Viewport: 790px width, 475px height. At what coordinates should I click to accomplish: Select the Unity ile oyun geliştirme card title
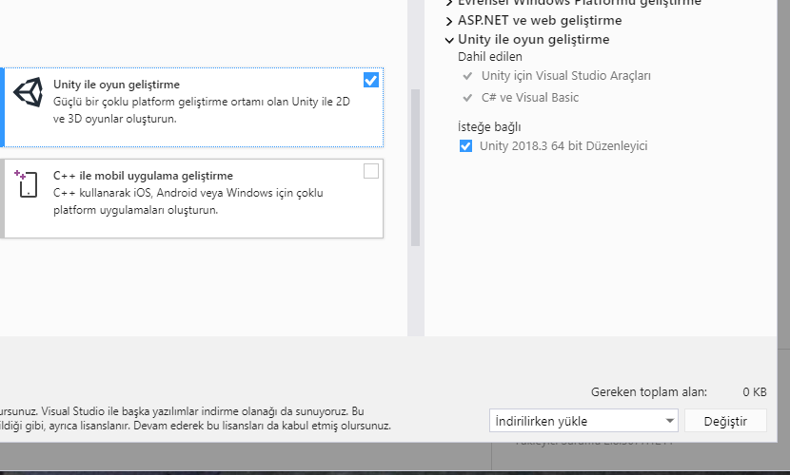[x=116, y=85]
